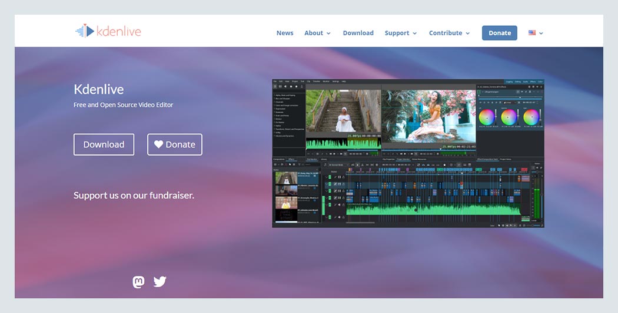Click the outlined Download button

(x=104, y=144)
